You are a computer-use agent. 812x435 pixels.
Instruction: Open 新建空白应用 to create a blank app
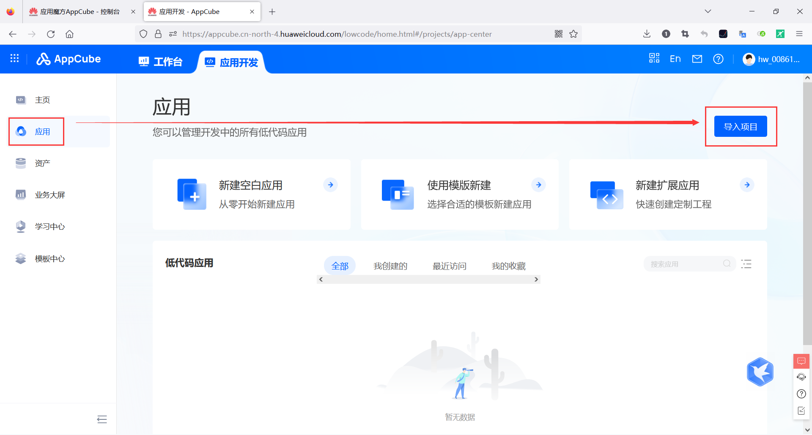click(251, 194)
